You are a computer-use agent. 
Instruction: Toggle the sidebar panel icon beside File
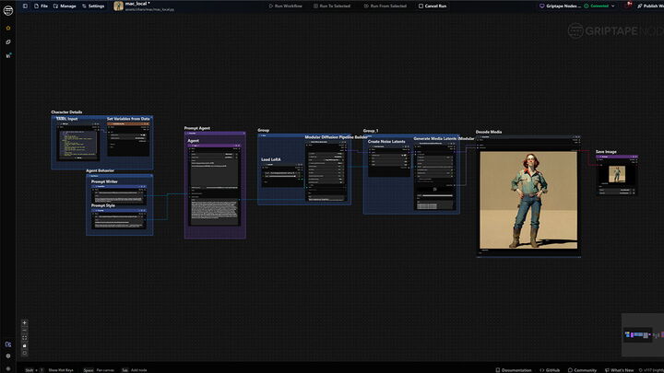tap(25, 6)
